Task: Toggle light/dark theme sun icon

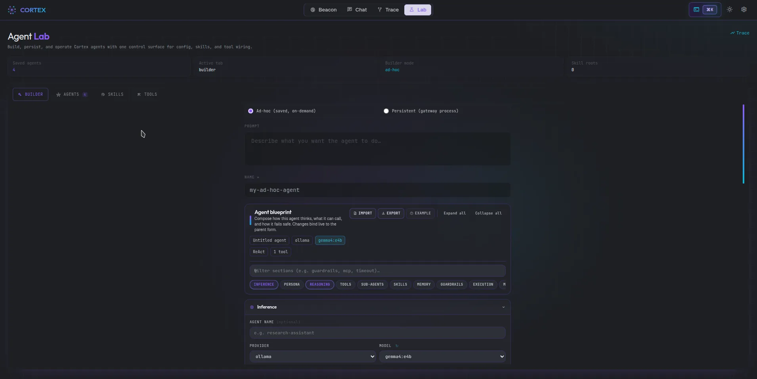Action: (x=730, y=9)
